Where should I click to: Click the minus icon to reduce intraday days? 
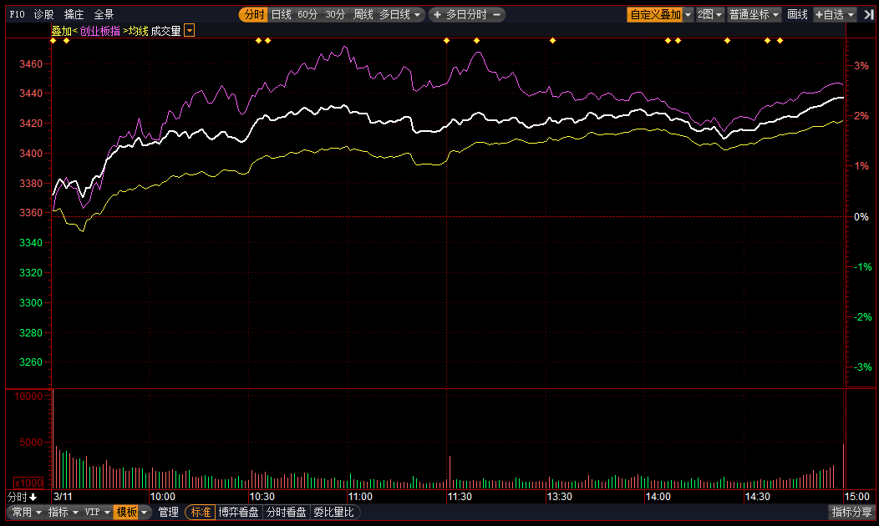(x=496, y=14)
